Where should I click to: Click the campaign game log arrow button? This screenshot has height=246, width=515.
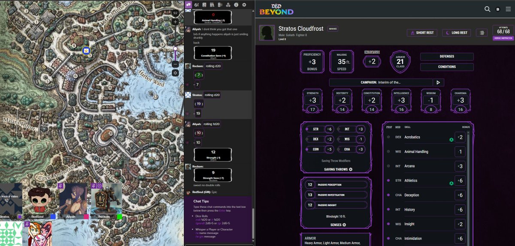coord(438,82)
